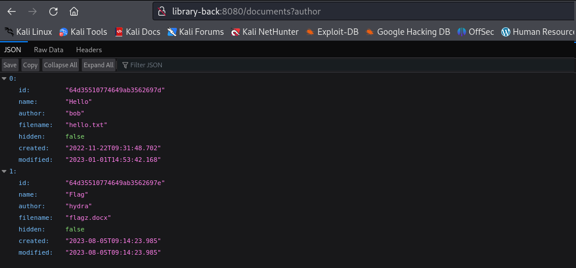Viewport: 576px width, 268px height.
Task: Open the Kali Linux bookmark
Action: click(x=28, y=32)
